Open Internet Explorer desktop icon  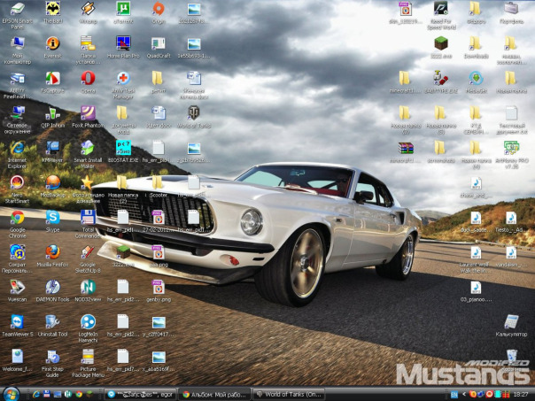[17, 149]
